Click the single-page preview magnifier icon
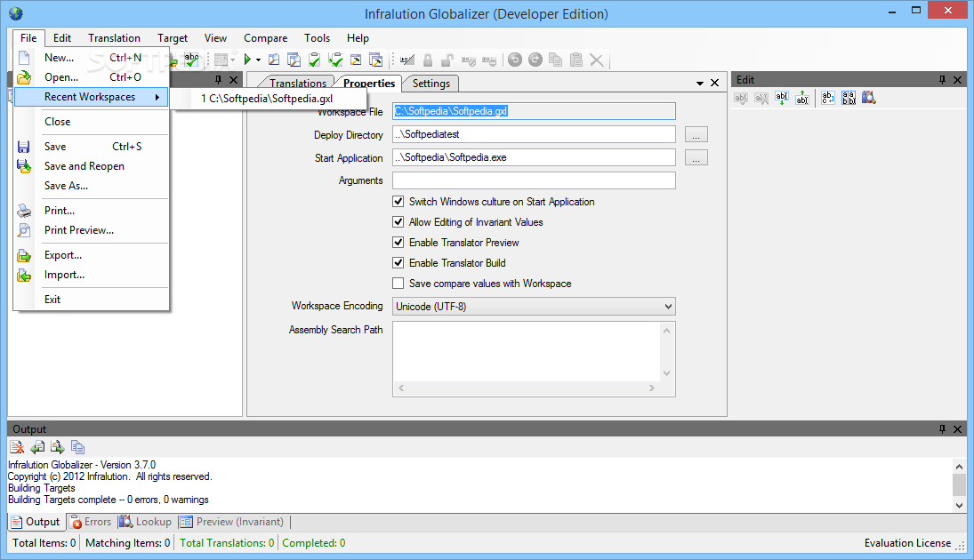Viewport: 974px width, 560px height. click(x=274, y=60)
